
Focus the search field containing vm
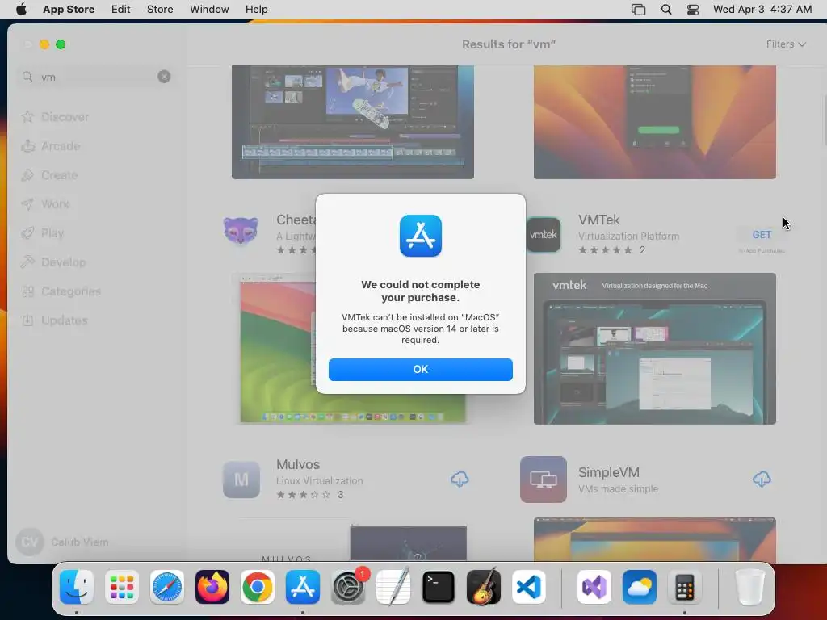point(95,77)
